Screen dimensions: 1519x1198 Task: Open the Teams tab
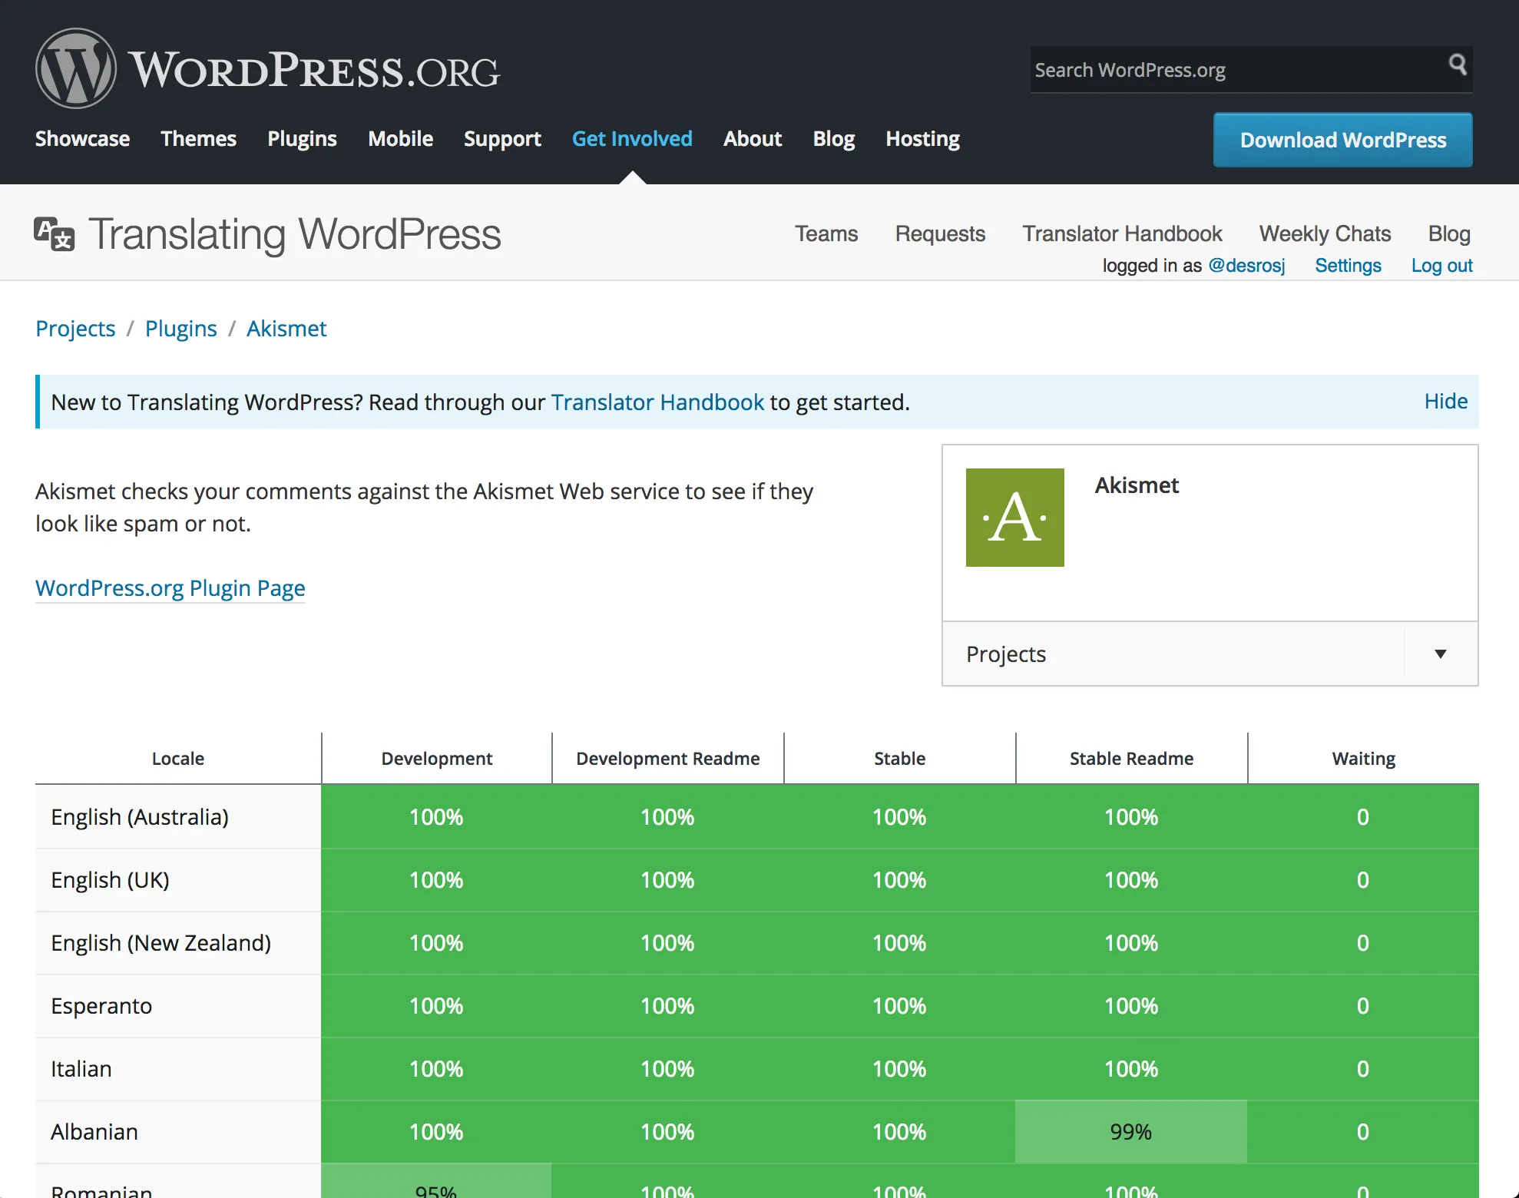(x=826, y=234)
